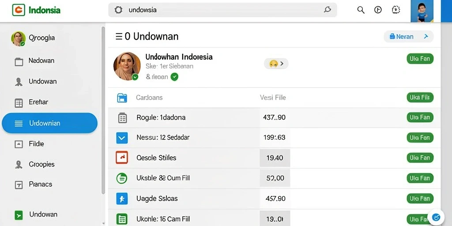Click the calculator icon for Rogule: 1dadona
The width and height of the screenshot is (452, 226).
123,117
